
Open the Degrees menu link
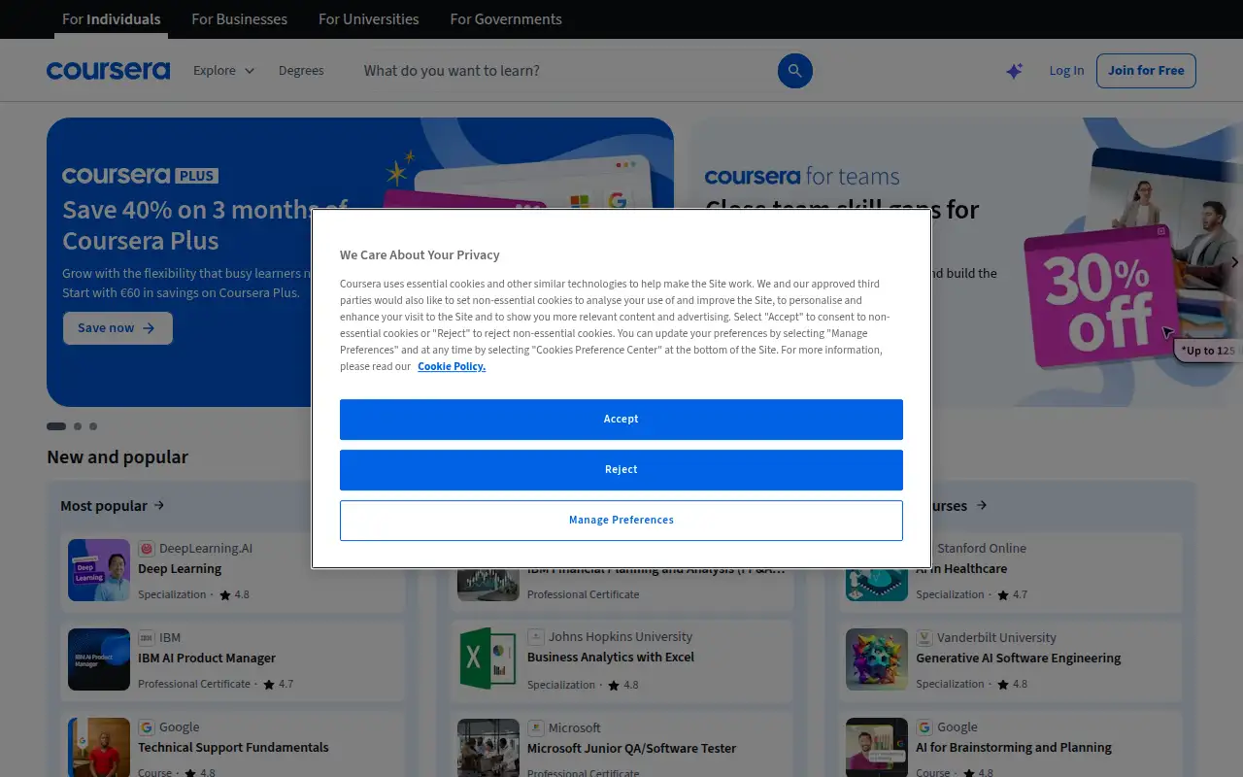301,71
